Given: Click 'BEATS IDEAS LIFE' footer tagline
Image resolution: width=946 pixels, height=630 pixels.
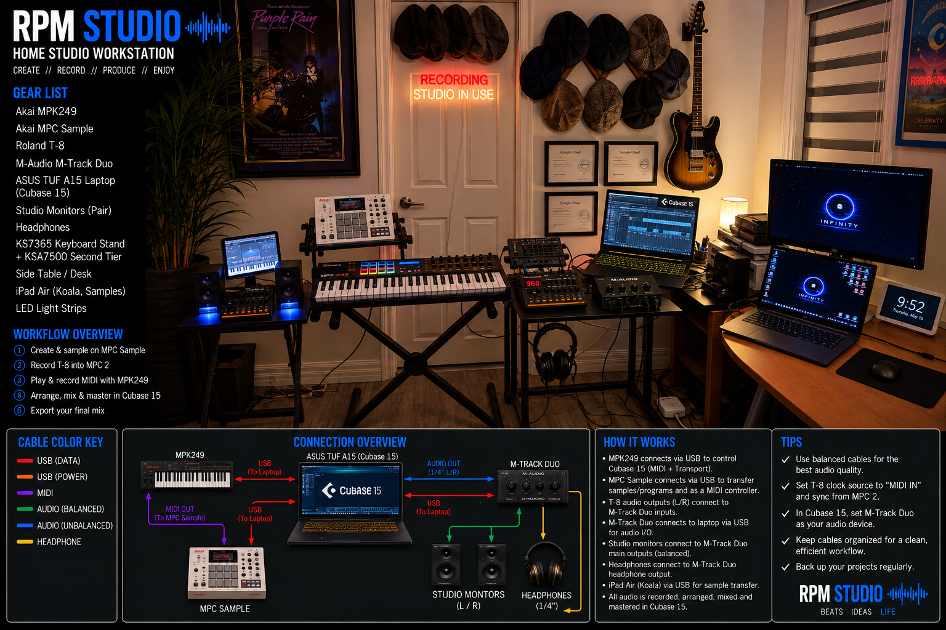Looking at the screenshot, I should click(858, 612).
